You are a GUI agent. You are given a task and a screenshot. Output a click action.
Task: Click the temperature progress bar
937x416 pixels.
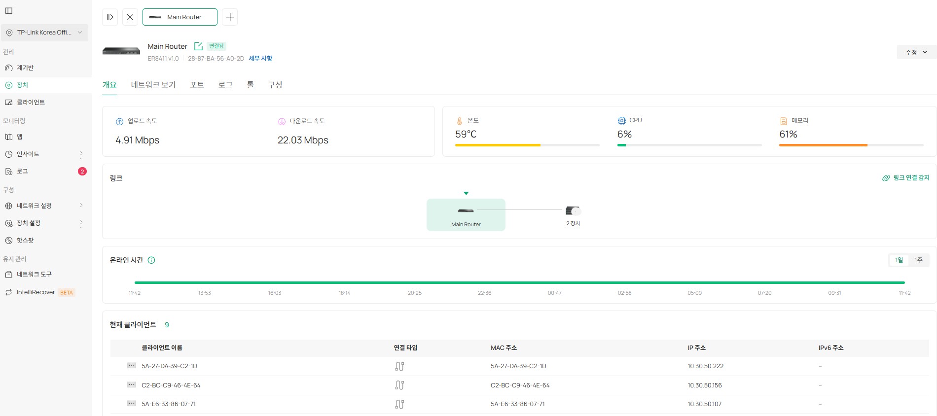(527, 145)
